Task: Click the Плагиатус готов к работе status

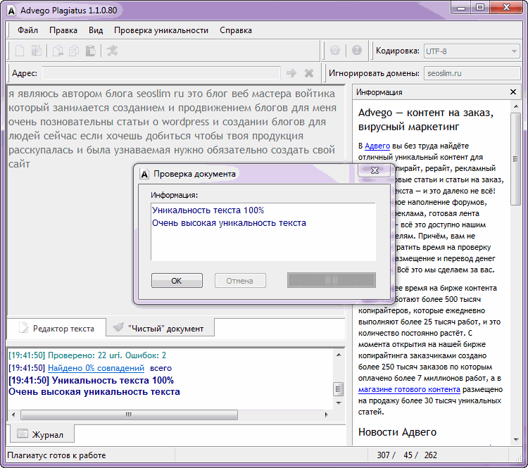Action: click(56, 455)
